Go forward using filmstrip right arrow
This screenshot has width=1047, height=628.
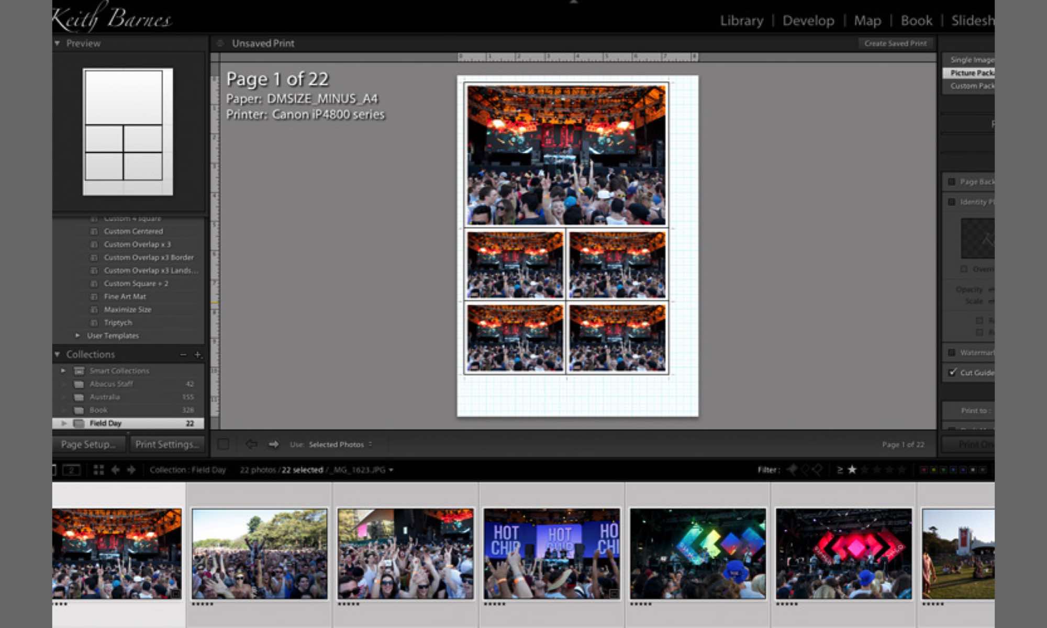131,470
